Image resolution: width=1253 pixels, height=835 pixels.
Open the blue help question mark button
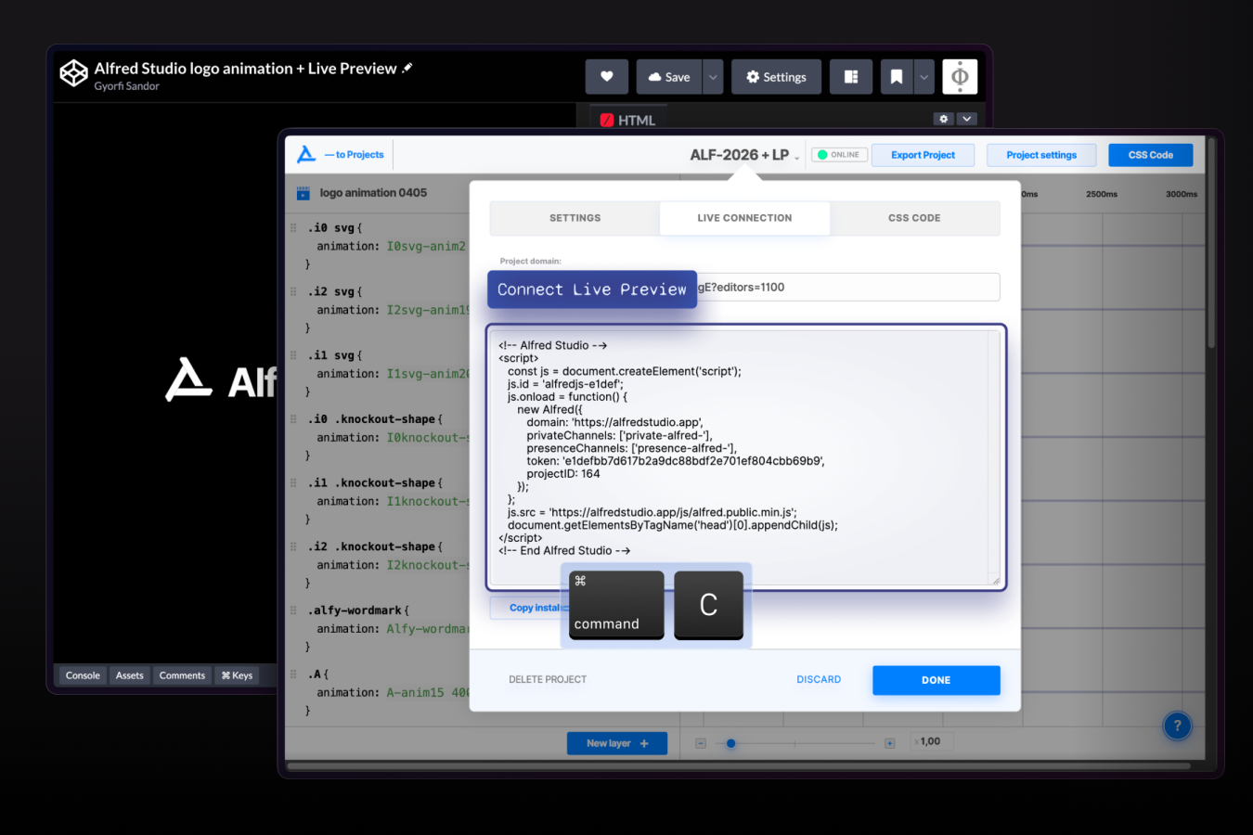(x=1177, y=726)
